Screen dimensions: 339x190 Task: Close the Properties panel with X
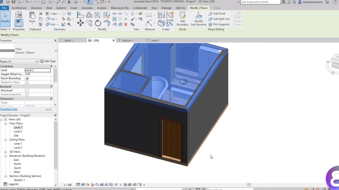point(55,41)
